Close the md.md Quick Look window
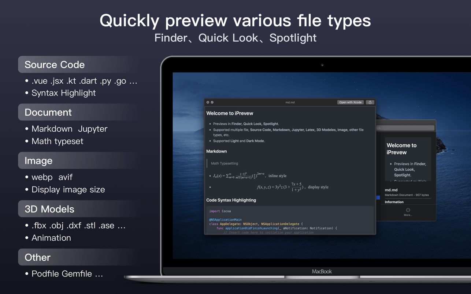 207,102
